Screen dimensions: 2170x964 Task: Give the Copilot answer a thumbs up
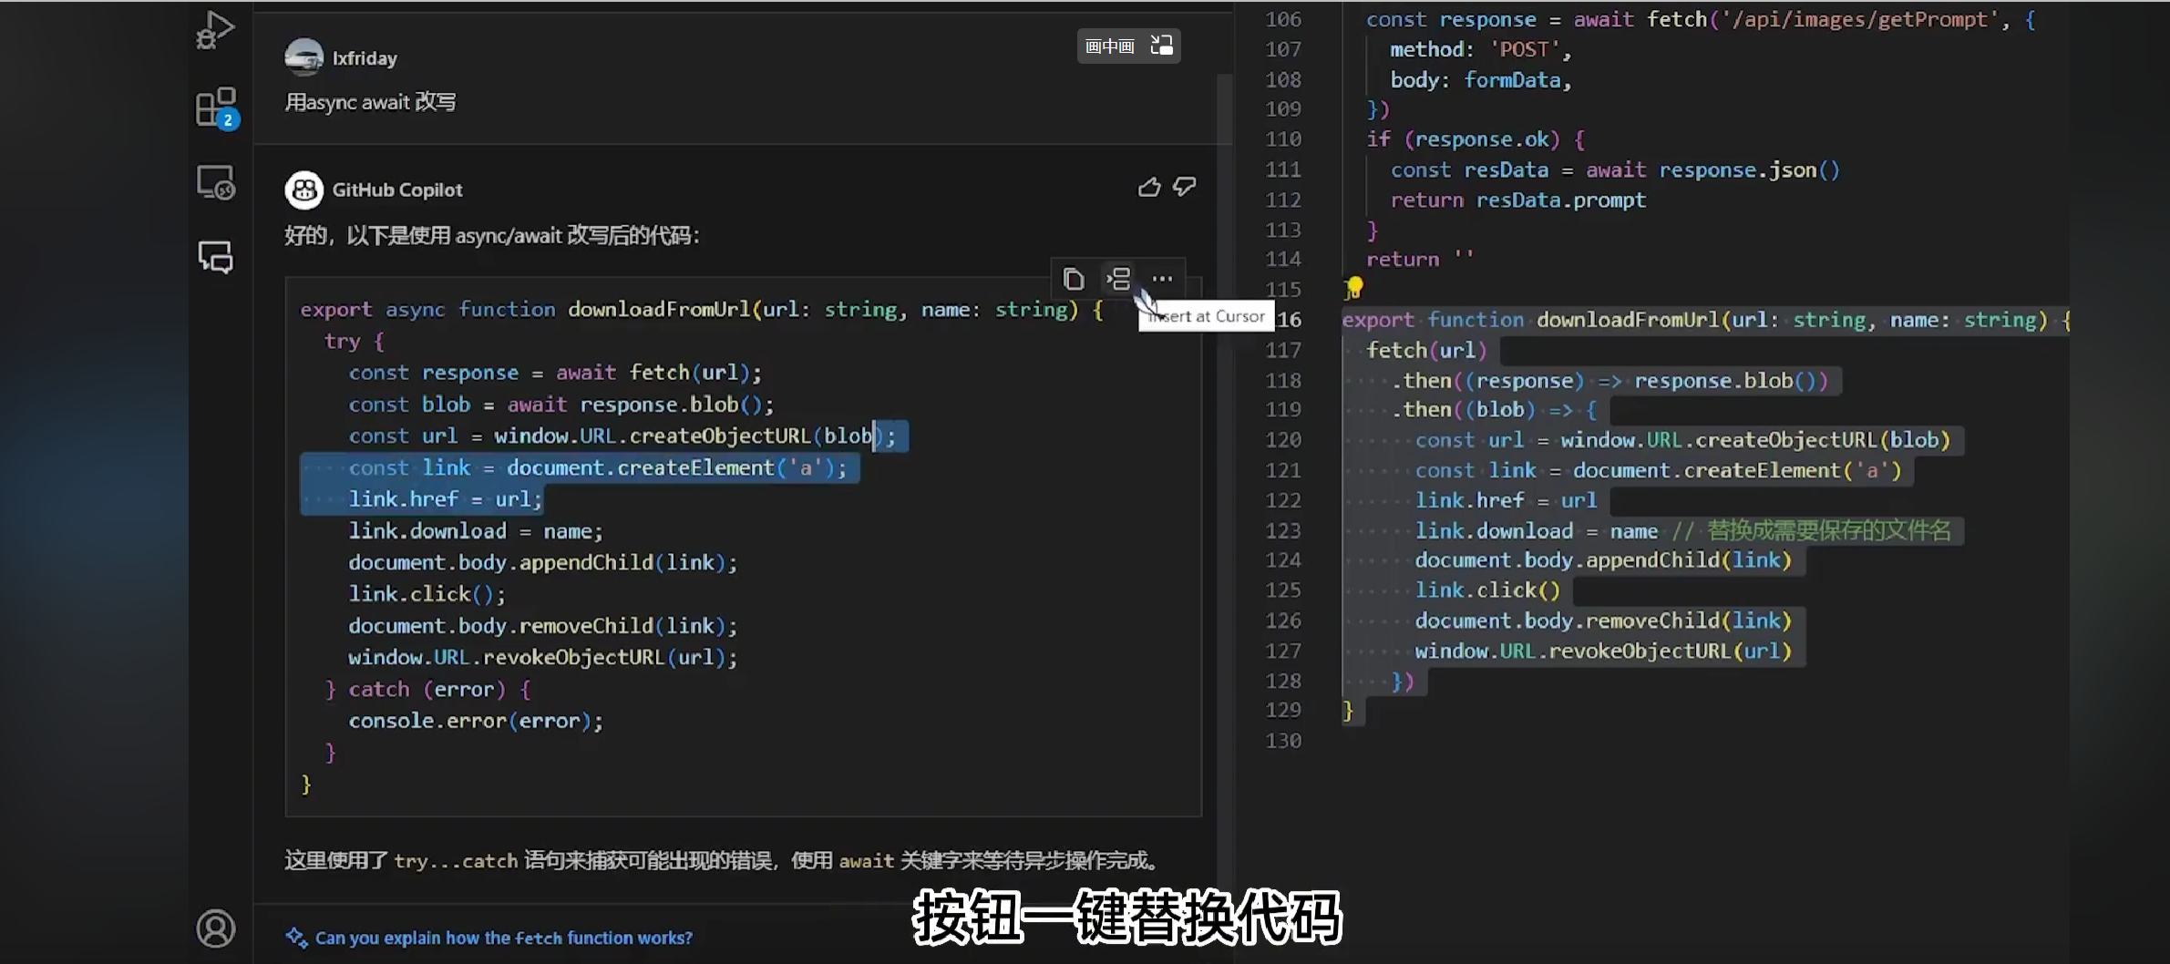pyautogui.click(x=1149, y=187)
